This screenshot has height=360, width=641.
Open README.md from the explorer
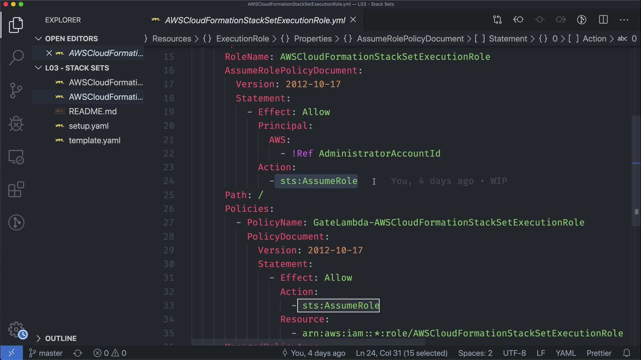click(92, 111)
